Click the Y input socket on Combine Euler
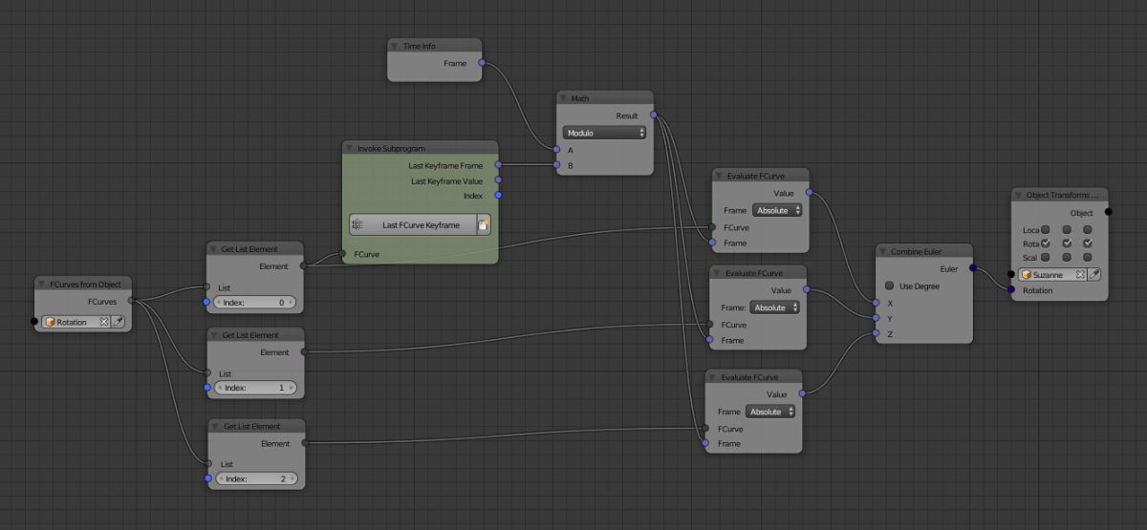Image resolution: width=1147 pixels, height=530 pixels. (x=876, y=318)
